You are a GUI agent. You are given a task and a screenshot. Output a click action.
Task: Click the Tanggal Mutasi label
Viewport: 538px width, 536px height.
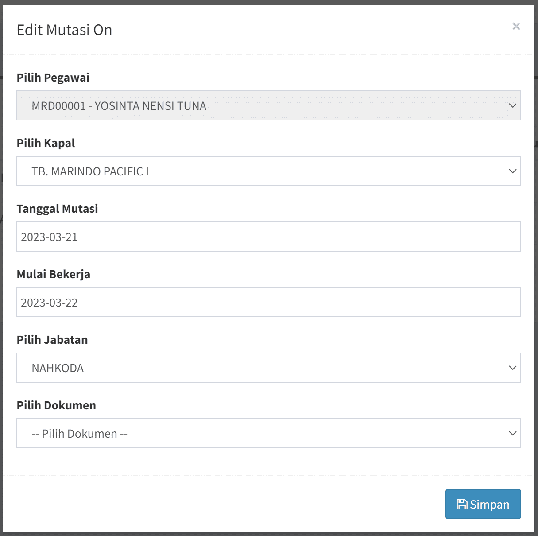pyautogui.click(x=57, y=209)
